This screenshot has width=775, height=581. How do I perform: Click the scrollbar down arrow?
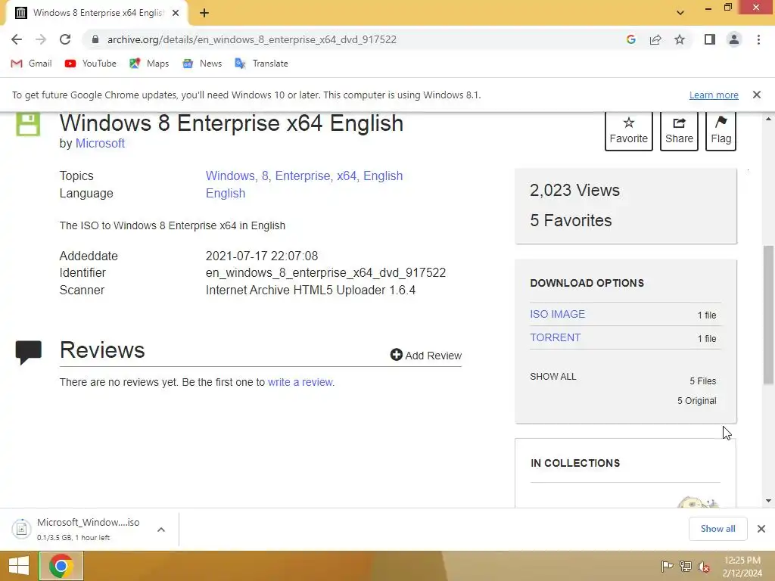pyautogui.click(x=769, y=501)
